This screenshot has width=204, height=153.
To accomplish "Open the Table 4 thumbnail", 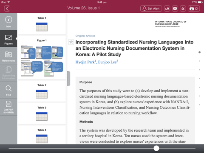I will [x=42, y=139].
